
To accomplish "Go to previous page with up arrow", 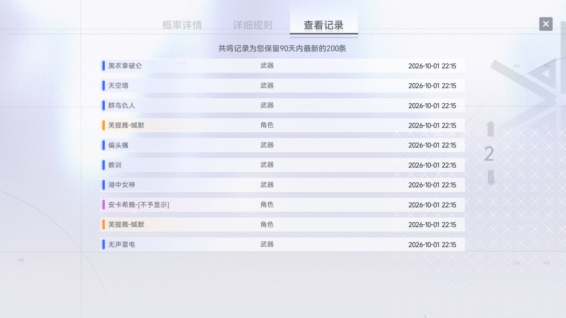I will 491,129.
